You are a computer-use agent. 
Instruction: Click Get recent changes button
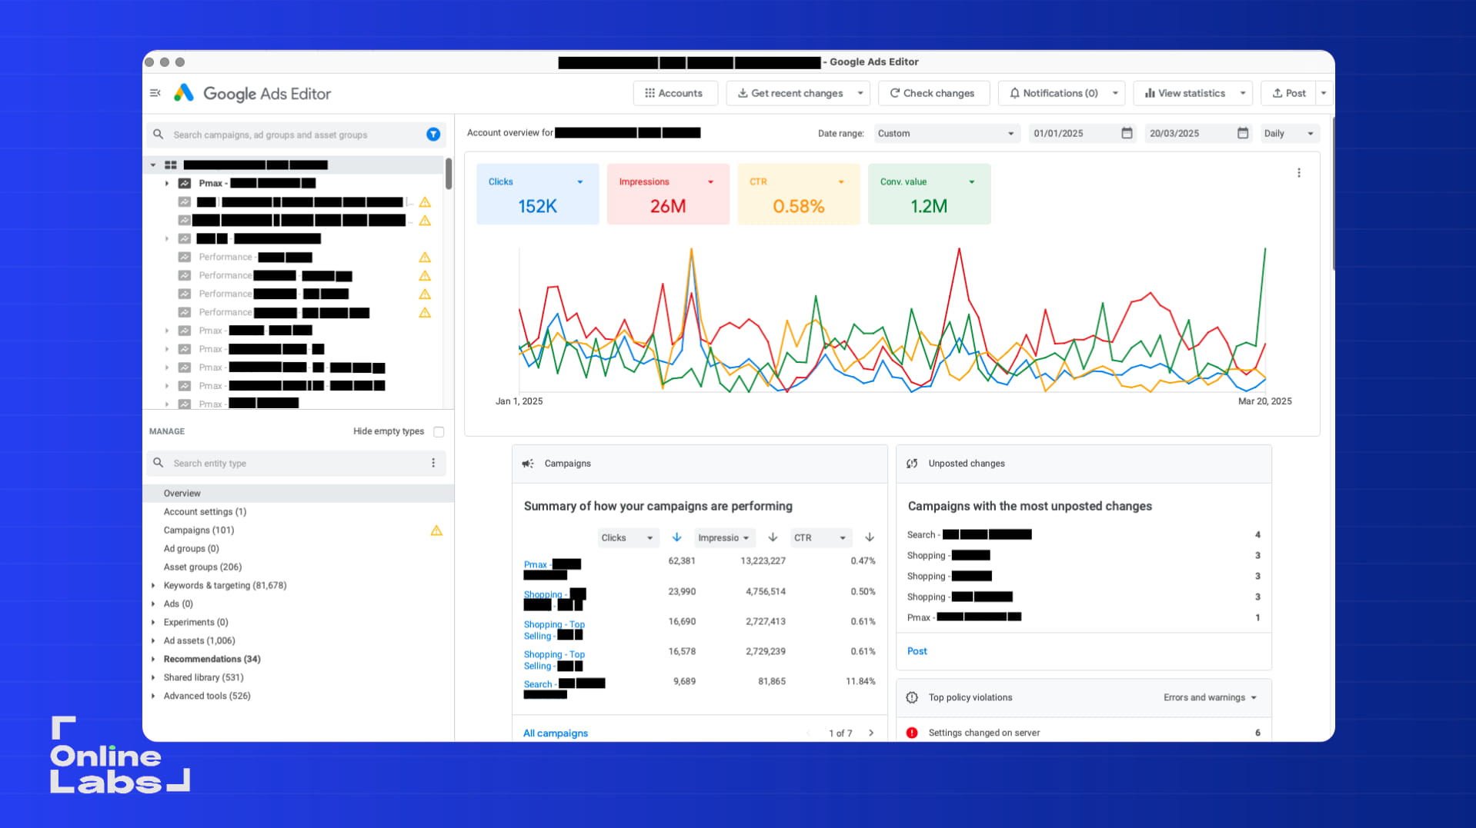pos(790,93)
